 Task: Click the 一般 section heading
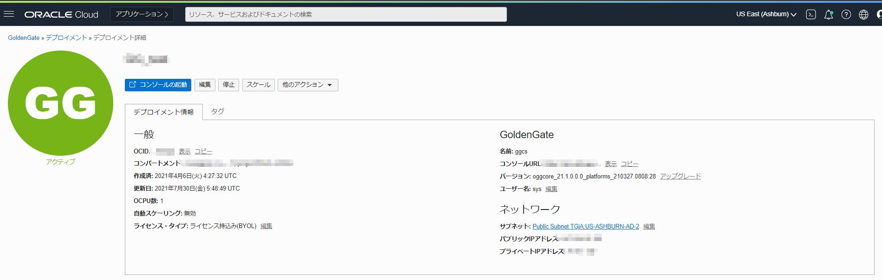pyautogui.click(x=144, y=134)
